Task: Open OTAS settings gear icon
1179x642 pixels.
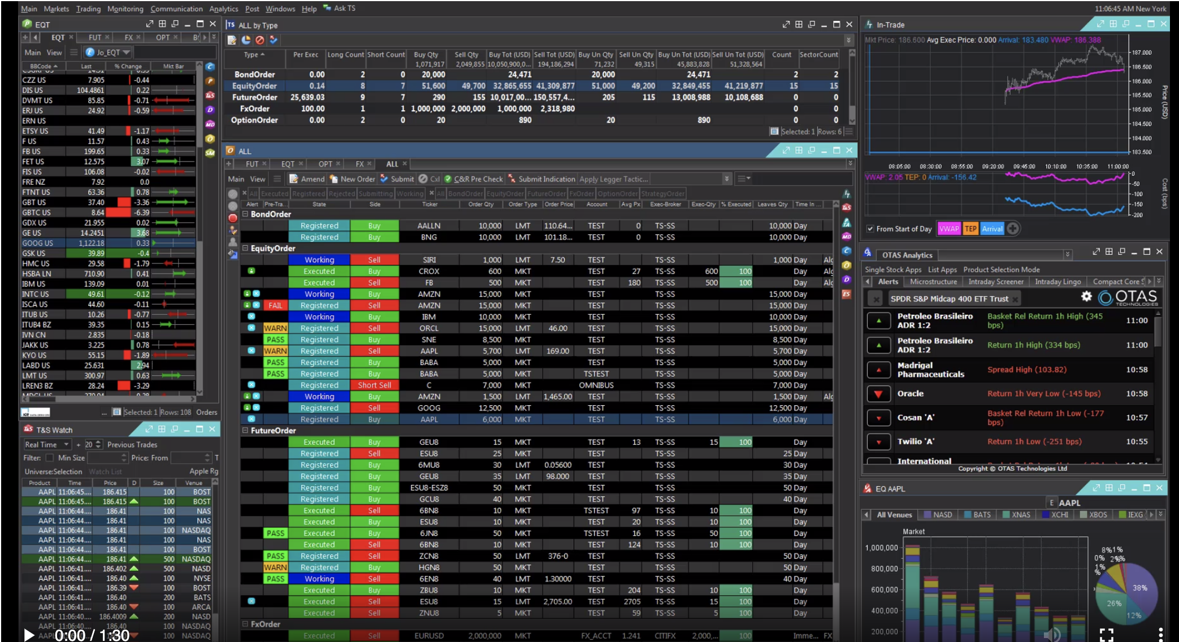Action: coord(1086,297)
